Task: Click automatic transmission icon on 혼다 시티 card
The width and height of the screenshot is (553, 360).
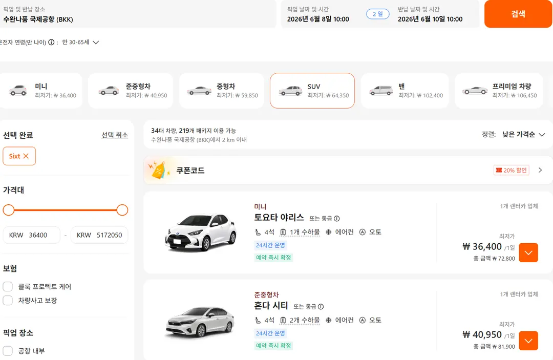Action: pos(362,320)
